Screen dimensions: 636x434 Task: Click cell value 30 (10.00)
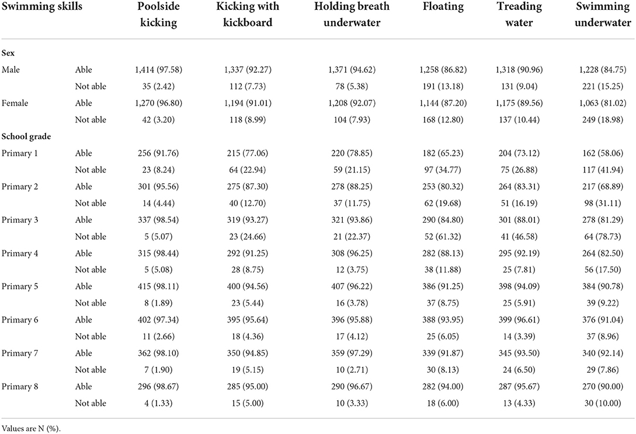point(603,403)
